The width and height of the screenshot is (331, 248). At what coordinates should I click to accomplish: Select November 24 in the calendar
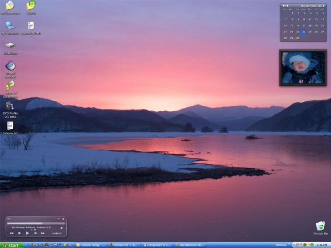pyautogui.click(x=304, y=32)
